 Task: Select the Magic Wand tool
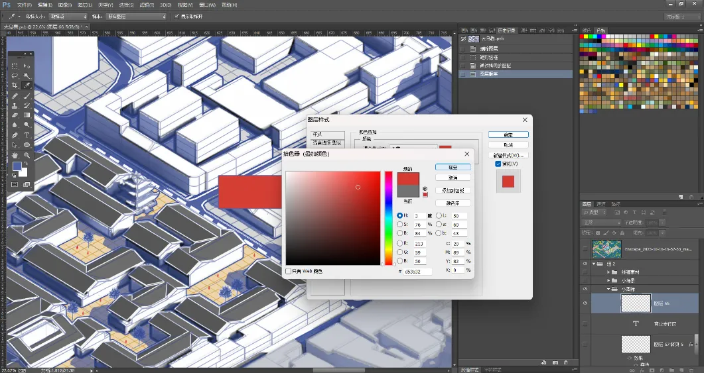coord(27,76)
